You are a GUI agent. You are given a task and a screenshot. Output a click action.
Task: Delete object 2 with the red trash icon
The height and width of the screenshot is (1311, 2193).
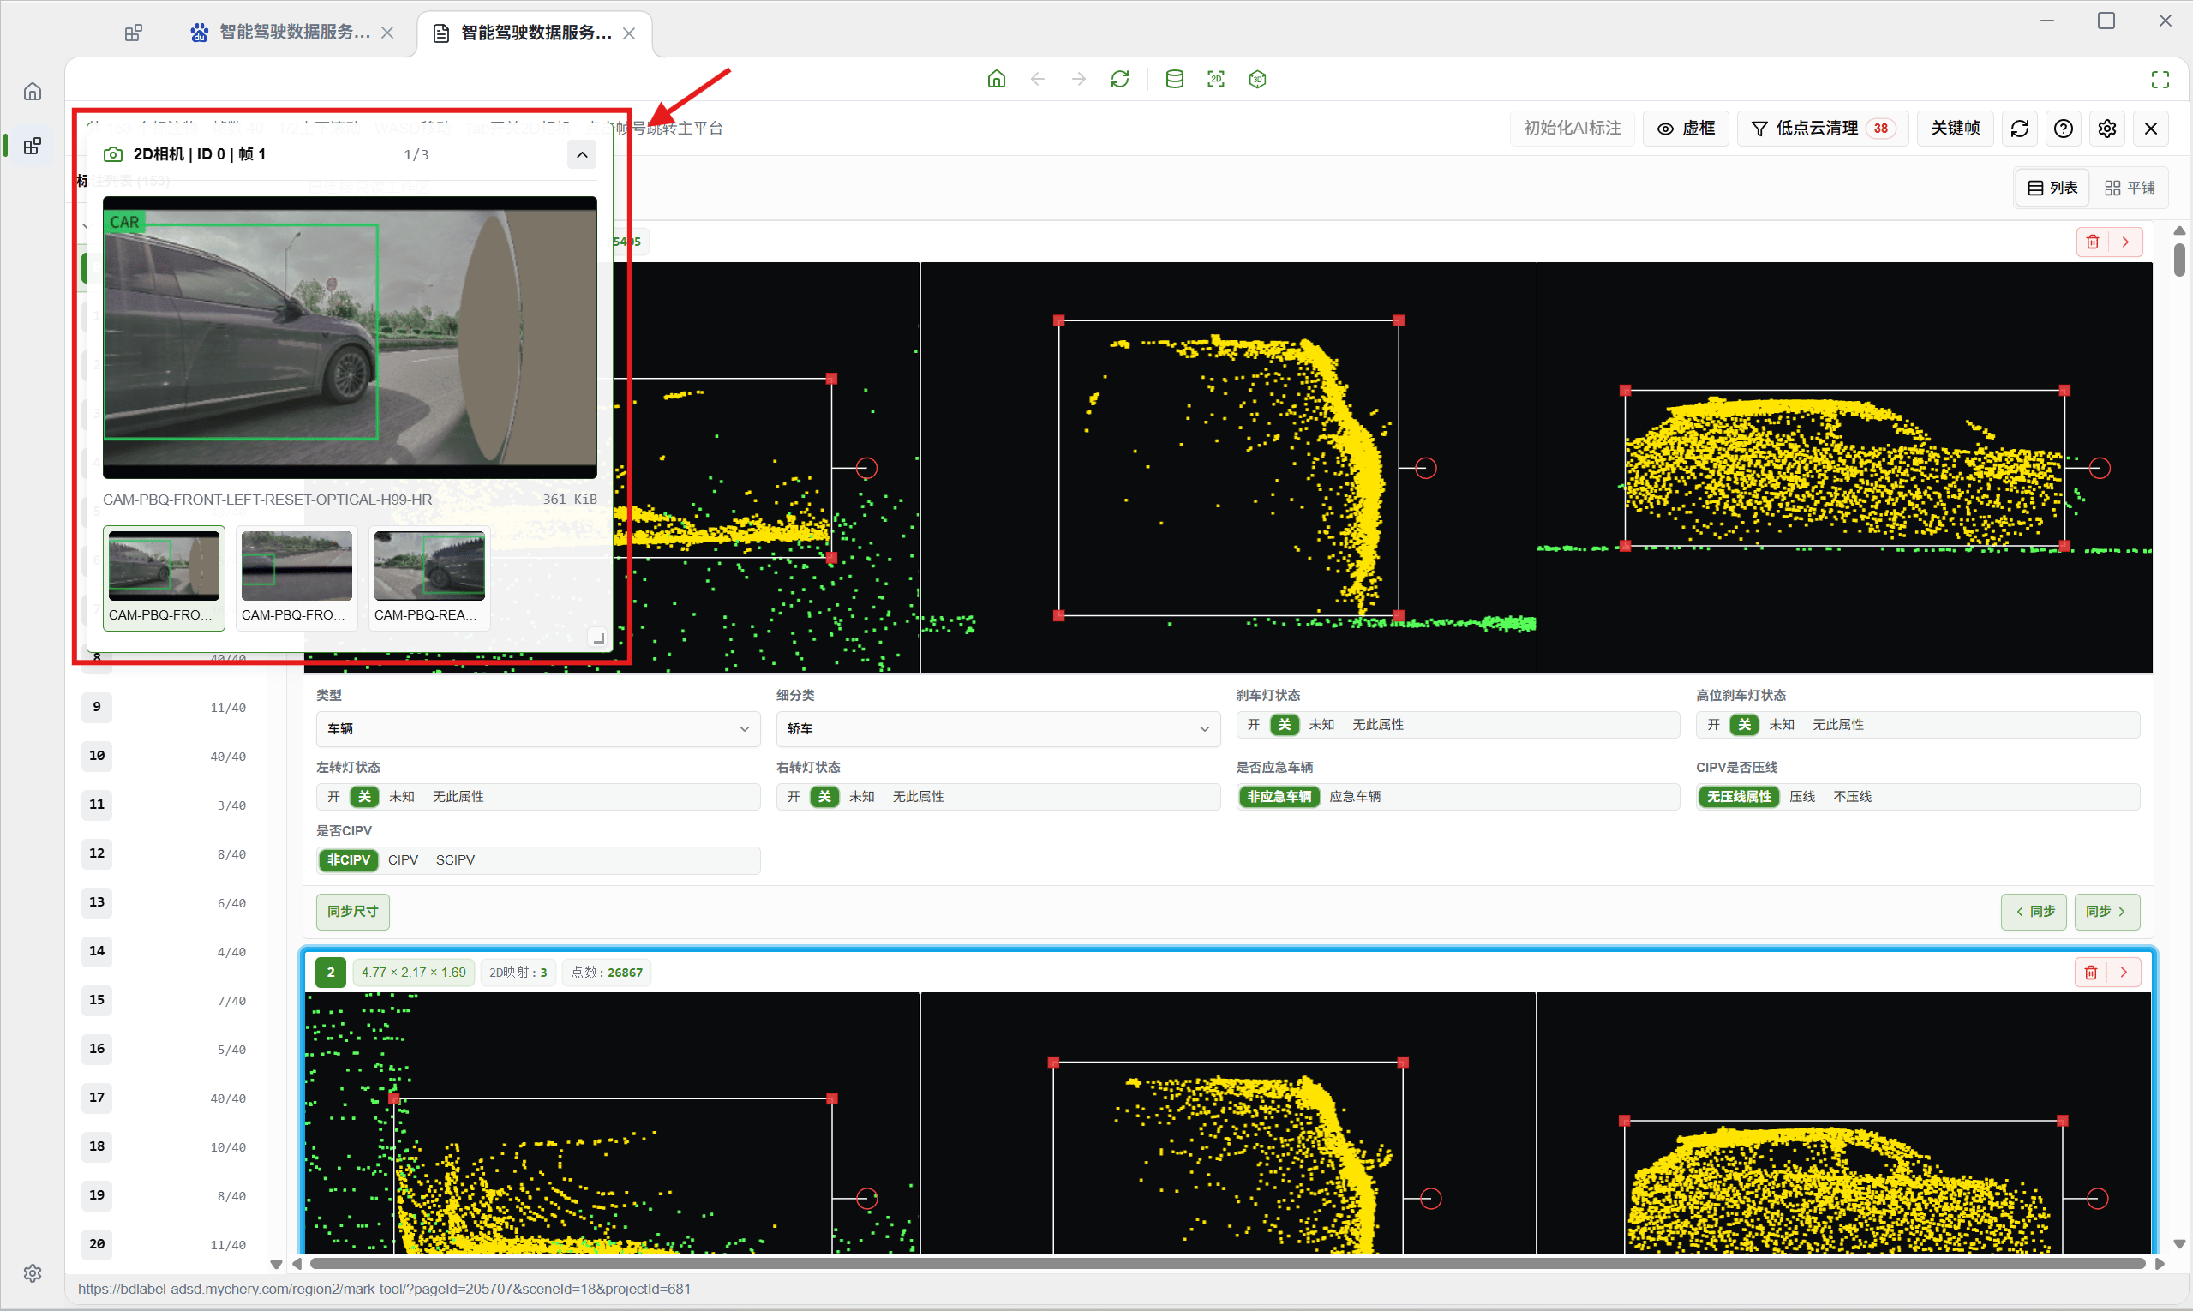2090,972
